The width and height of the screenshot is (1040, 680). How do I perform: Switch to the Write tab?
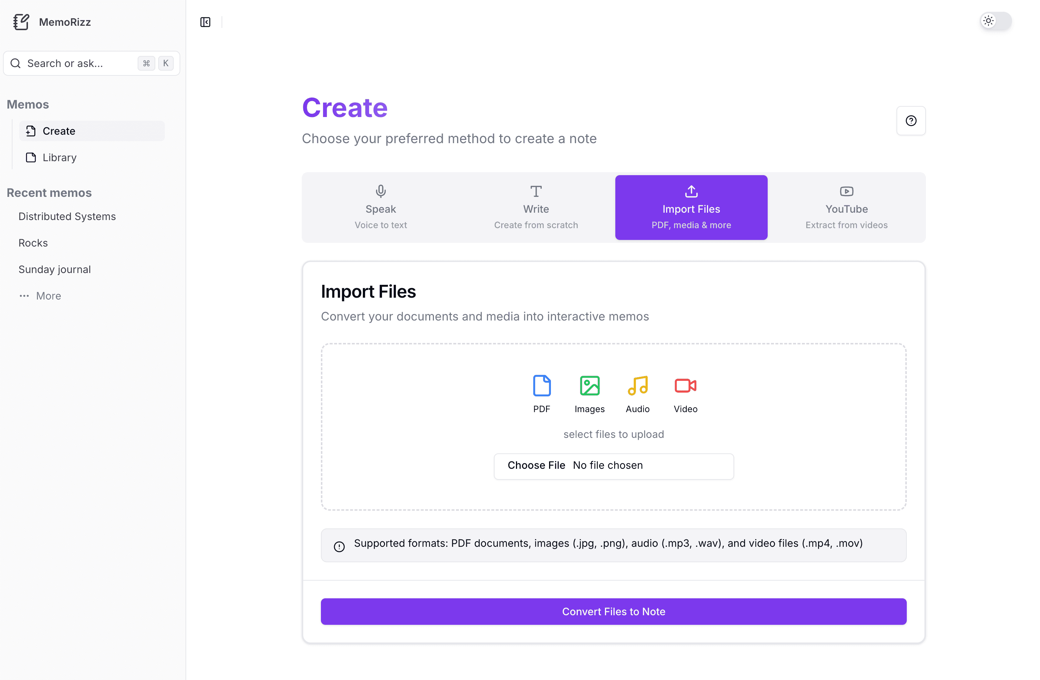(536, 207)
